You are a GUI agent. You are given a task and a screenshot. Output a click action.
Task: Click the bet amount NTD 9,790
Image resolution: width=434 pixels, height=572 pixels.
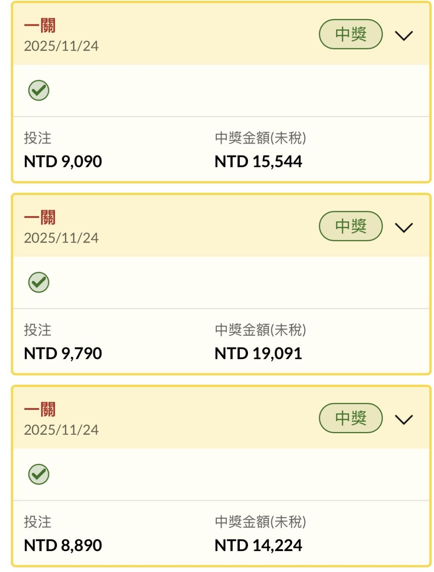[63, 353]
